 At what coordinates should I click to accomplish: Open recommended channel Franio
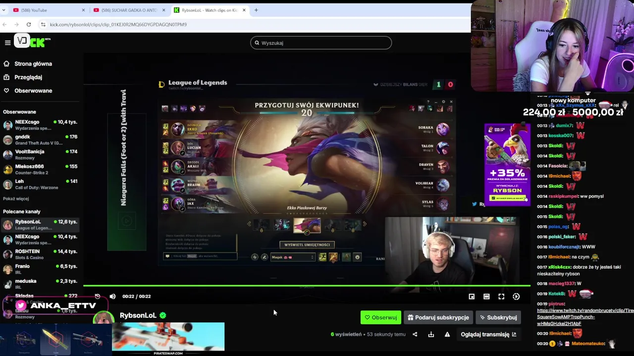[40, 269]
